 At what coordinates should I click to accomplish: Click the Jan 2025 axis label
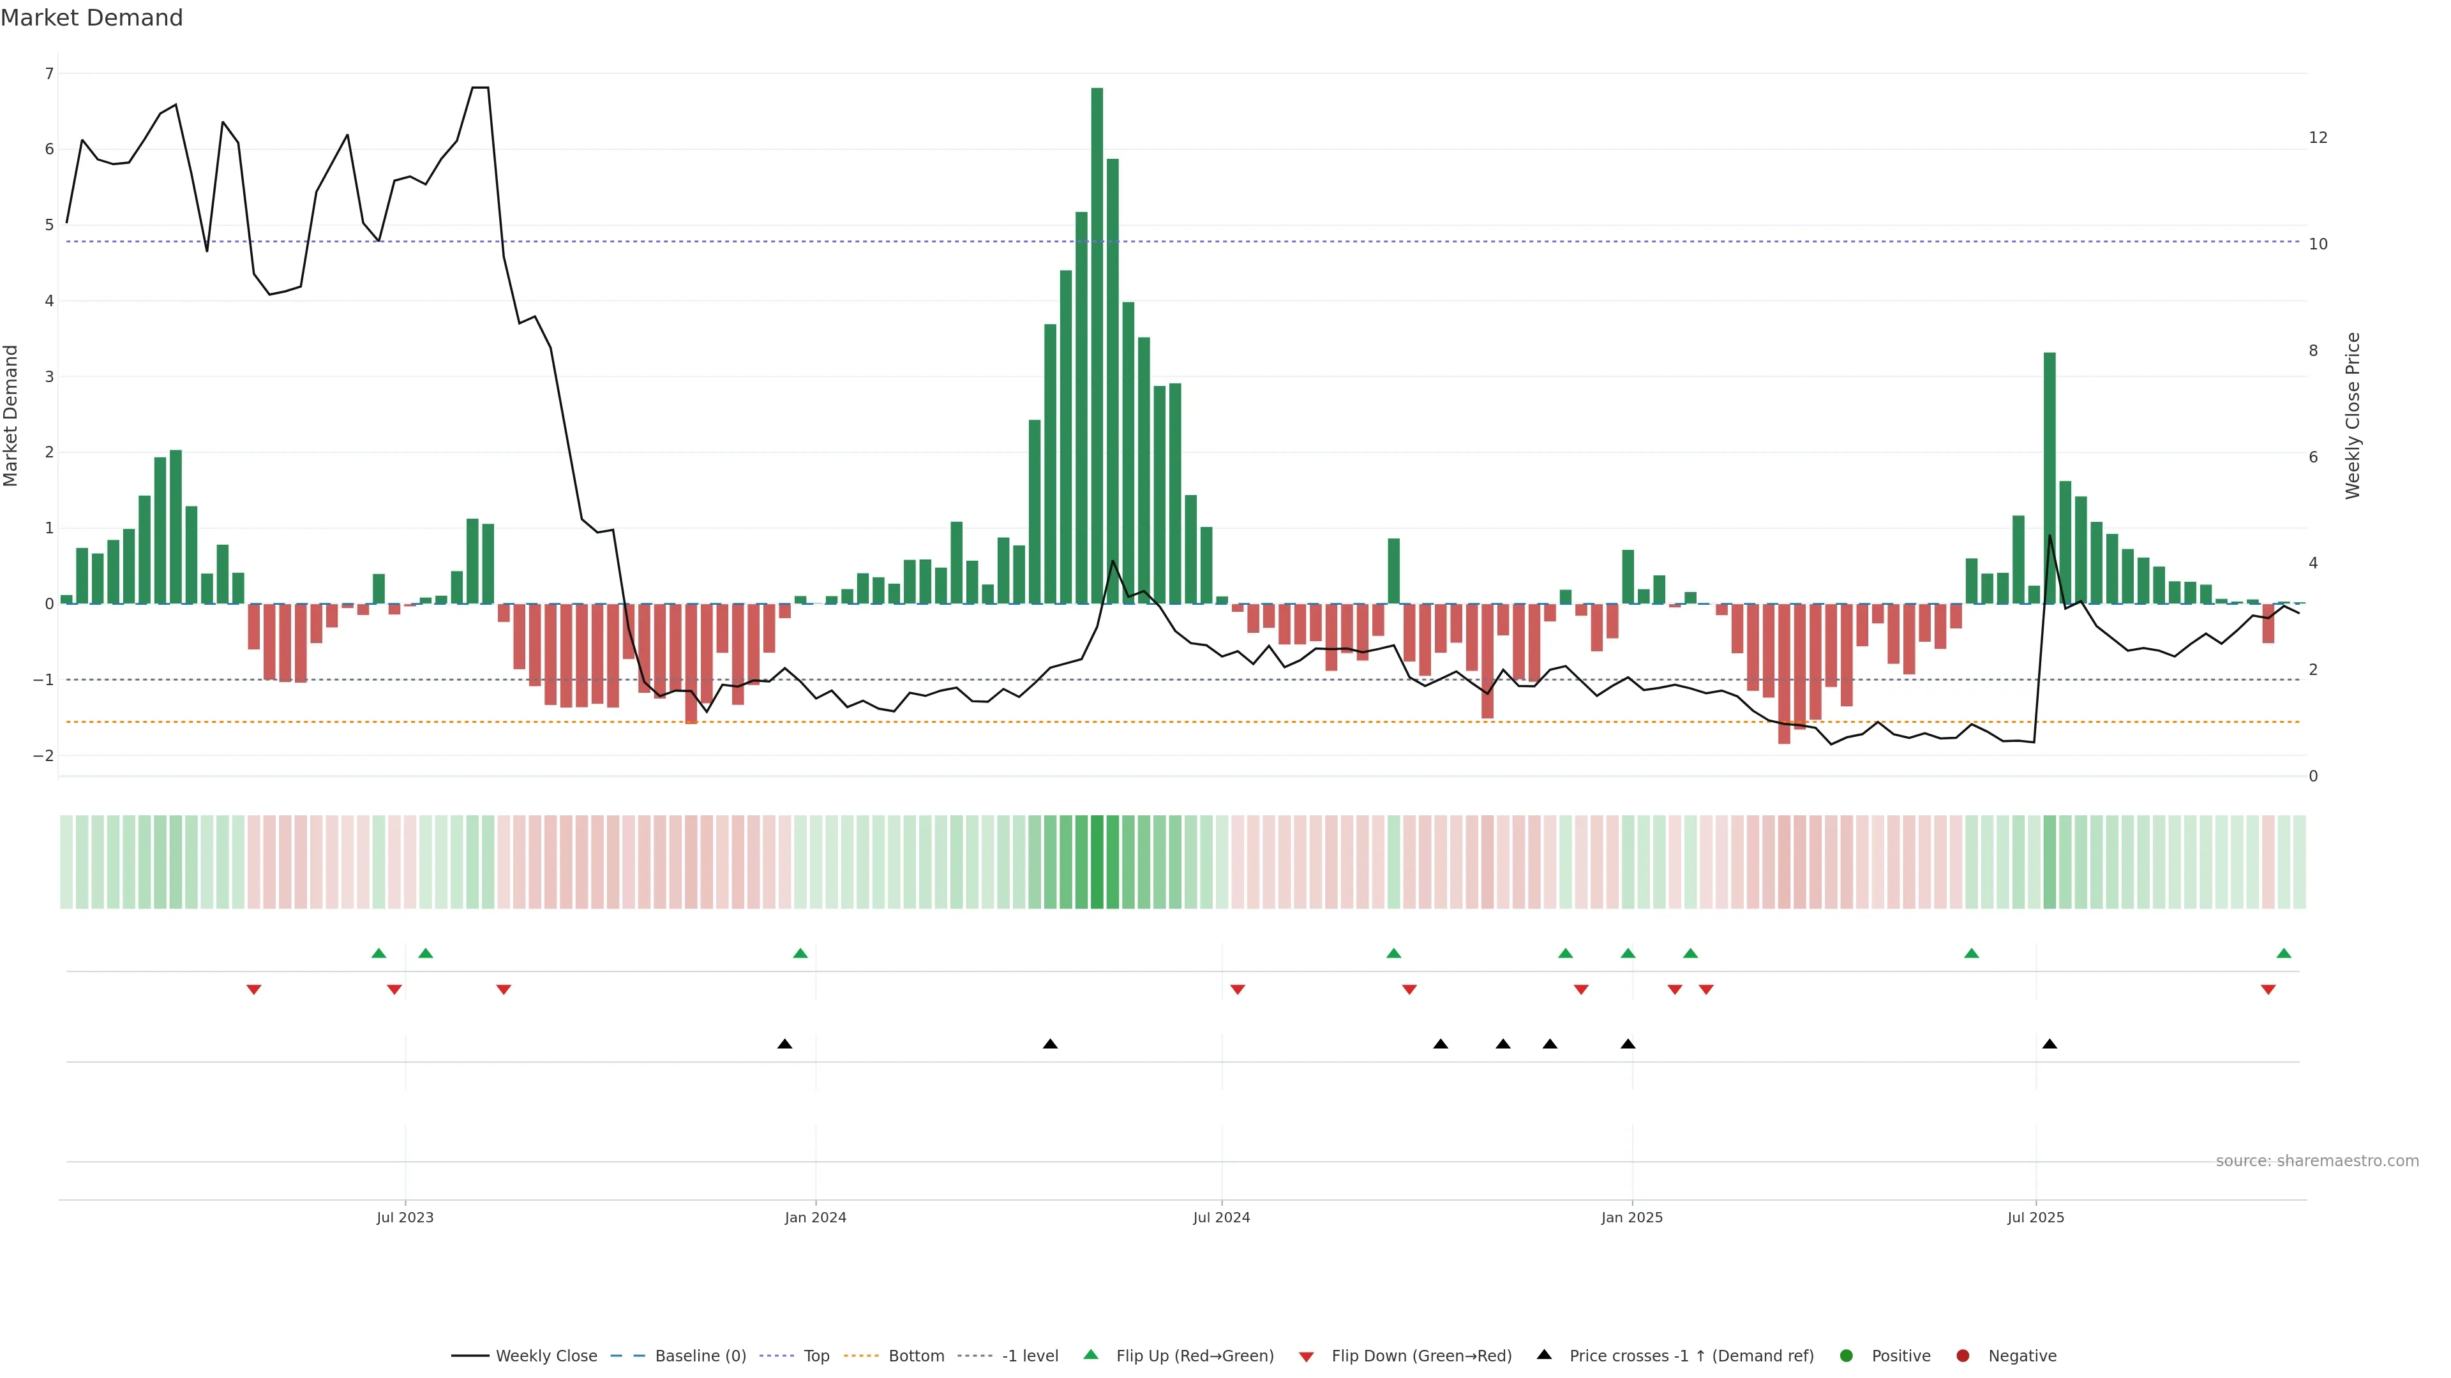1632,1217
